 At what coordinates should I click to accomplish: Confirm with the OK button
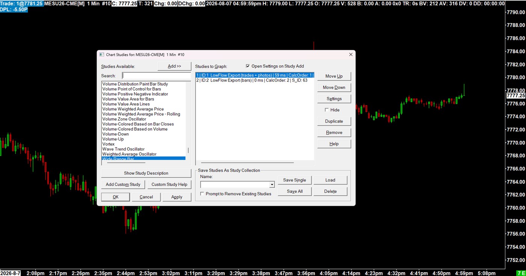[116, 197]
